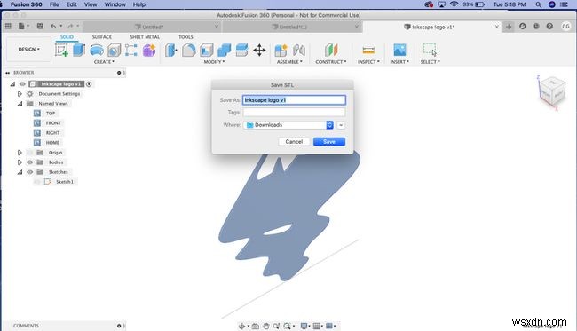Select the Create Form purple icon
577x331 pixels.
[149, 51]
